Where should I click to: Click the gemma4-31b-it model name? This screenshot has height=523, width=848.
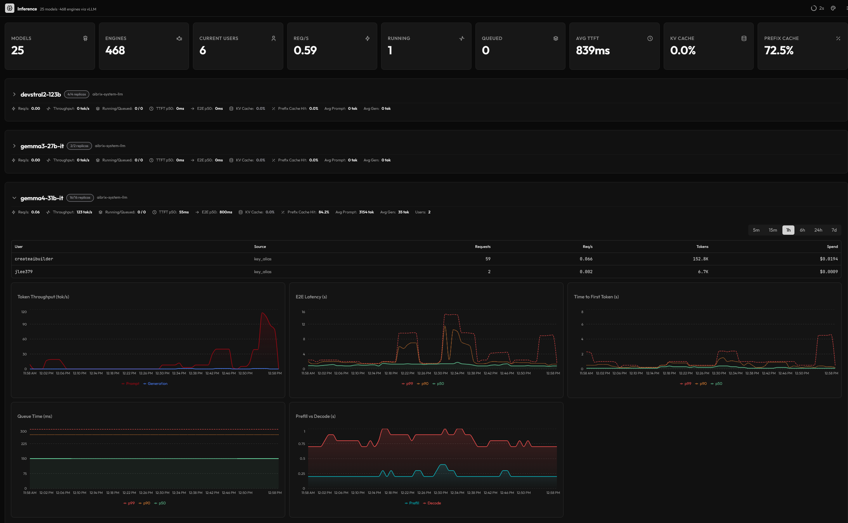[42, 198]
